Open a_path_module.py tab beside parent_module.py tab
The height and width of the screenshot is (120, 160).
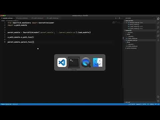[x=38, y=18]
